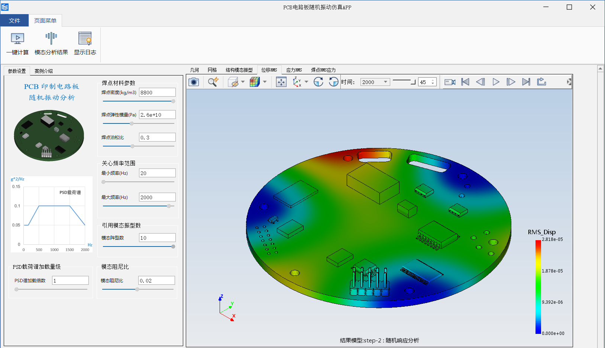The image size is (605, 348).
Task: Click the toolbar overflow arrow at right end
Action: point(569,82)
